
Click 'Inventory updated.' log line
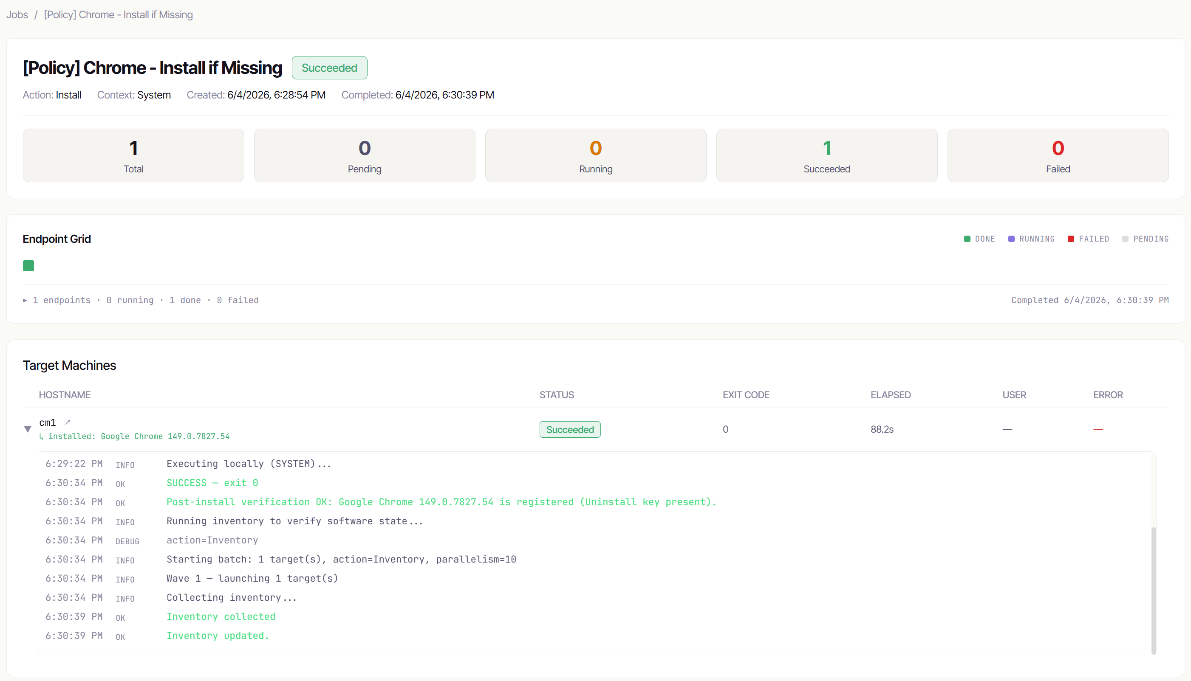tap(218, 636)
